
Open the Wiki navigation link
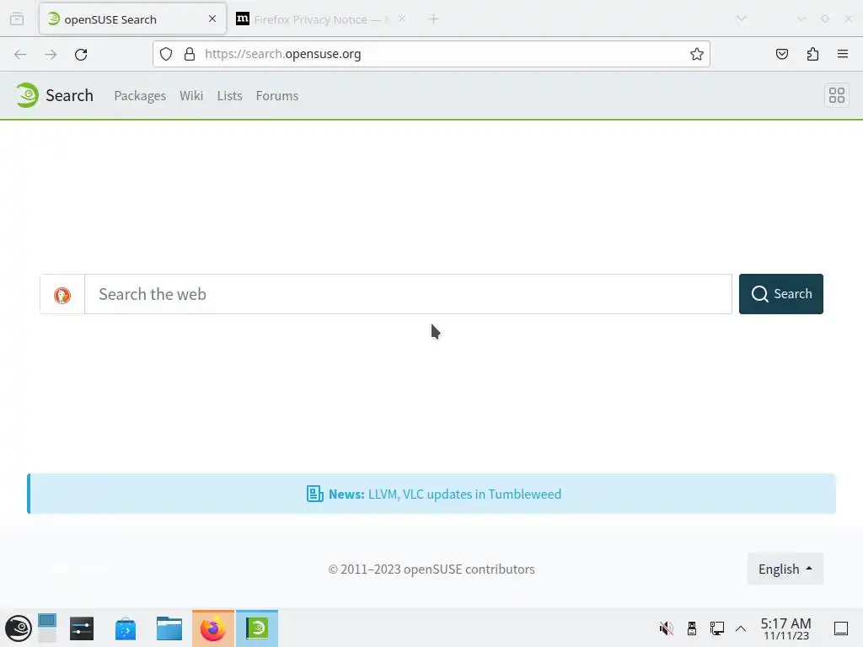click(191, 96)
